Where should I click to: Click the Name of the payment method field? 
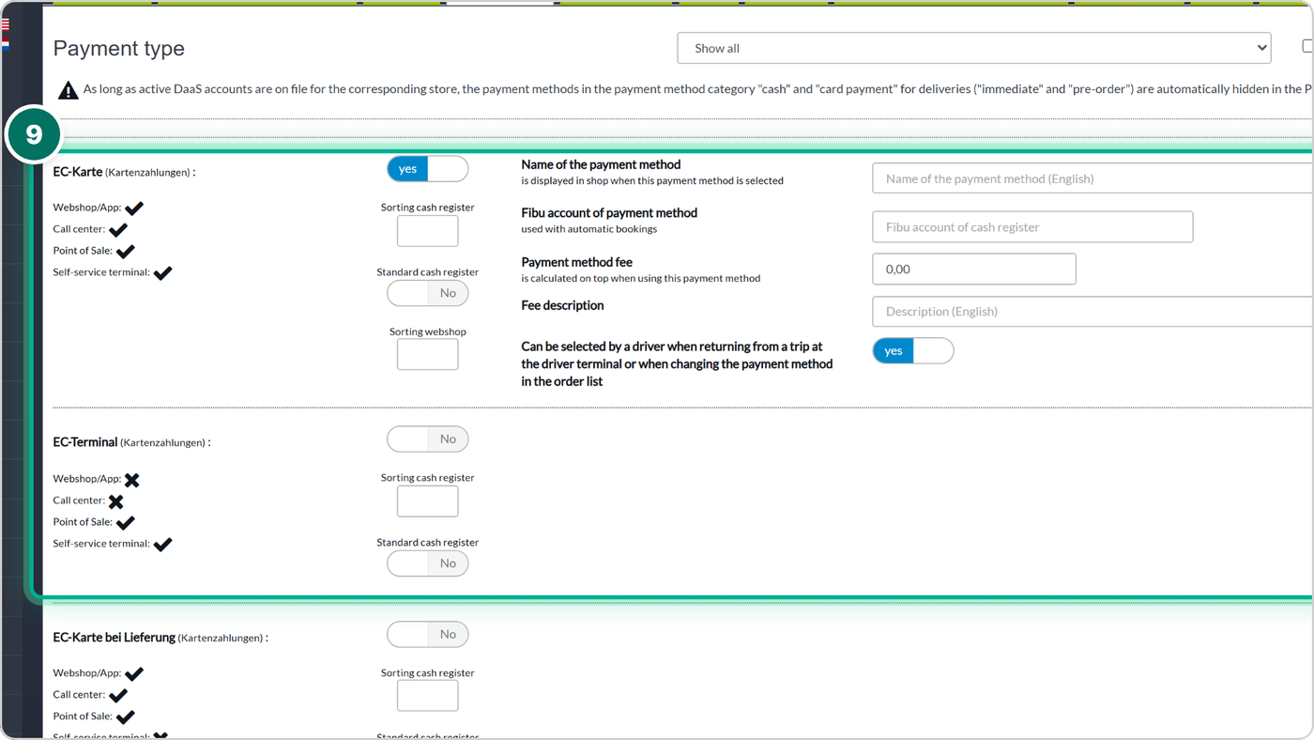click(1092, 178)
